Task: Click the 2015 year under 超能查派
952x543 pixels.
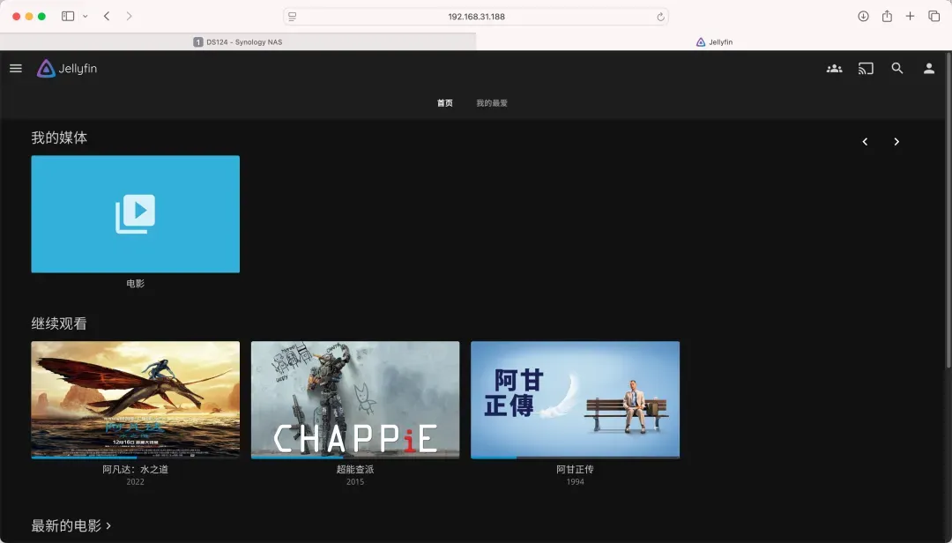Action: click(355, 482)
